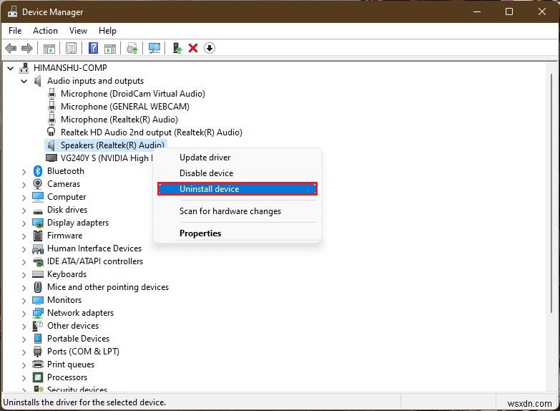
Task: Click the Enable device green-arrow toolbar icon
Action: 177,48
